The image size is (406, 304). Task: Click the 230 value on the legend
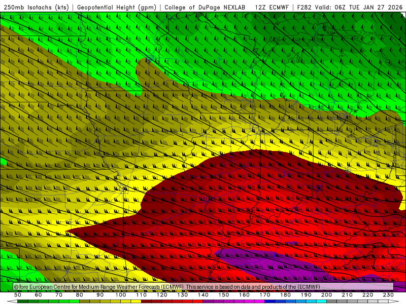(388, 295)
